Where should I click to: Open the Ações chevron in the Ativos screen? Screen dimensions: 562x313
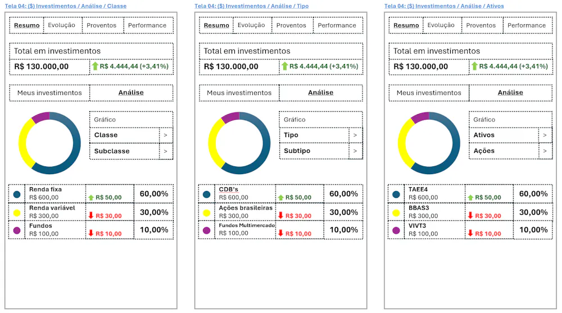coord(545,151)
